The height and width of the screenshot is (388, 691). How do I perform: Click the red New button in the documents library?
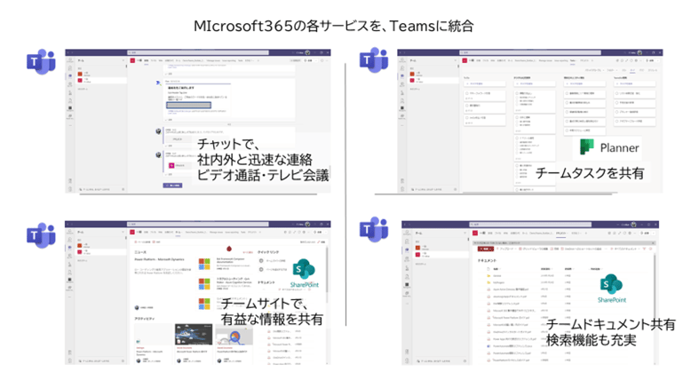click(x=486, y=249)
